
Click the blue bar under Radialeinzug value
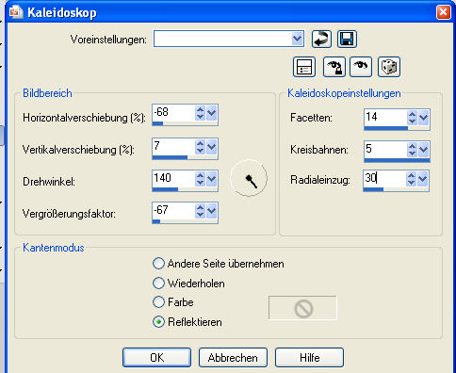point(373,189)
